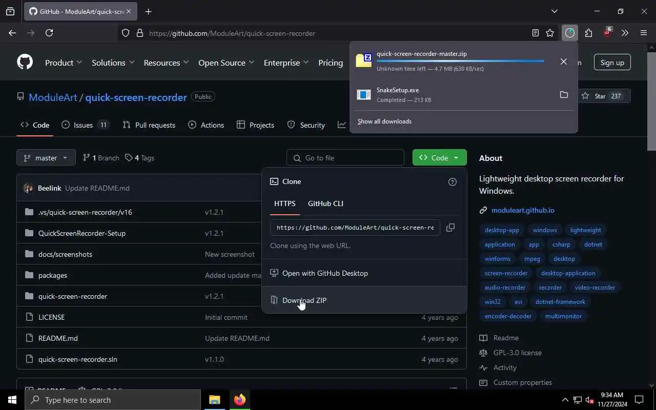This screenshot has width=656, height=410.
Task: Open the ModuleArt owner link
Action: click(53, 97)
